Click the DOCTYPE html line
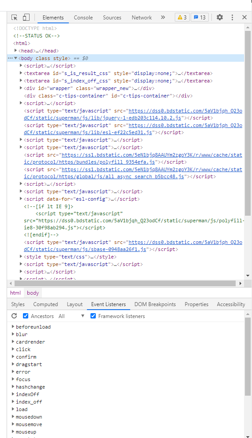 (x=35, y=28)
